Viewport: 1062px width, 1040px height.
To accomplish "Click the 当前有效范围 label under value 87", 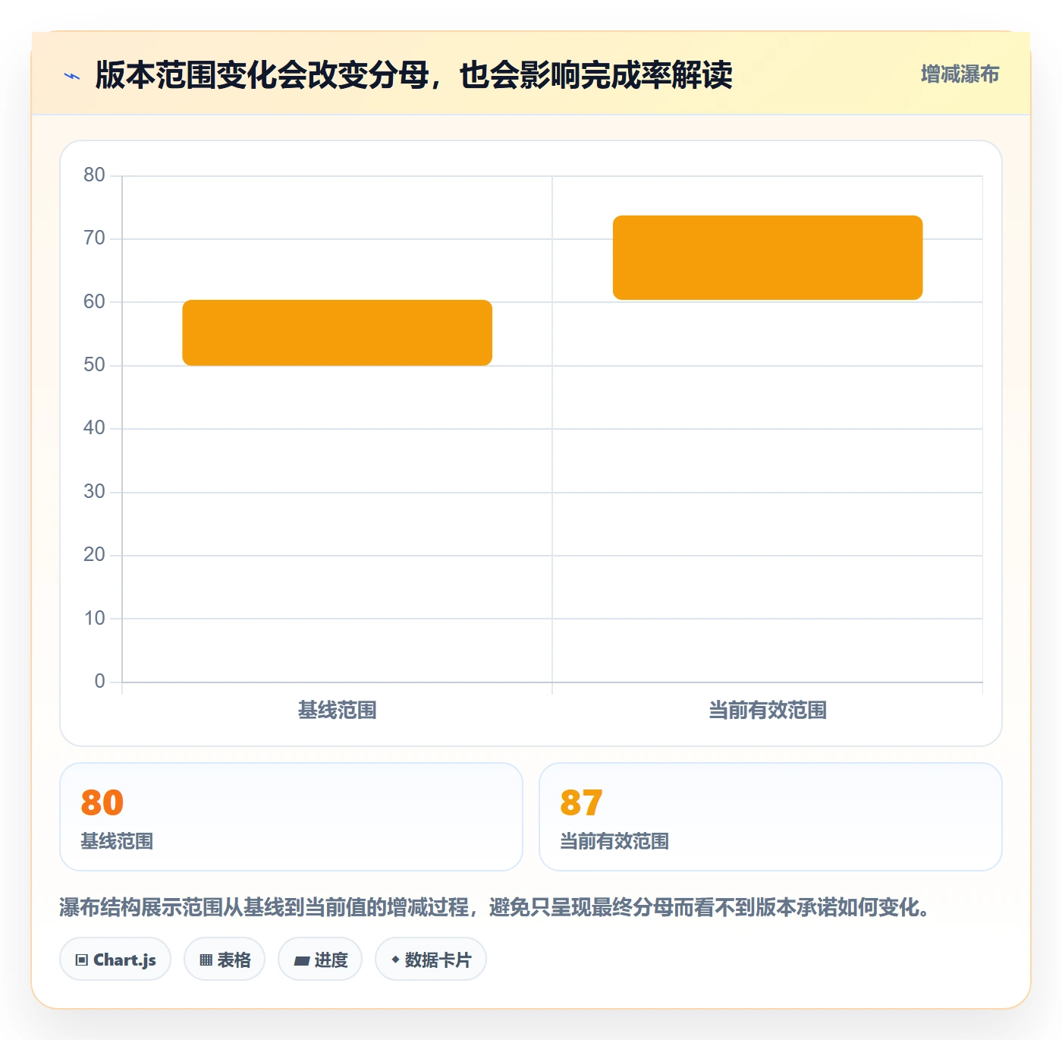I will coord(614,841).
